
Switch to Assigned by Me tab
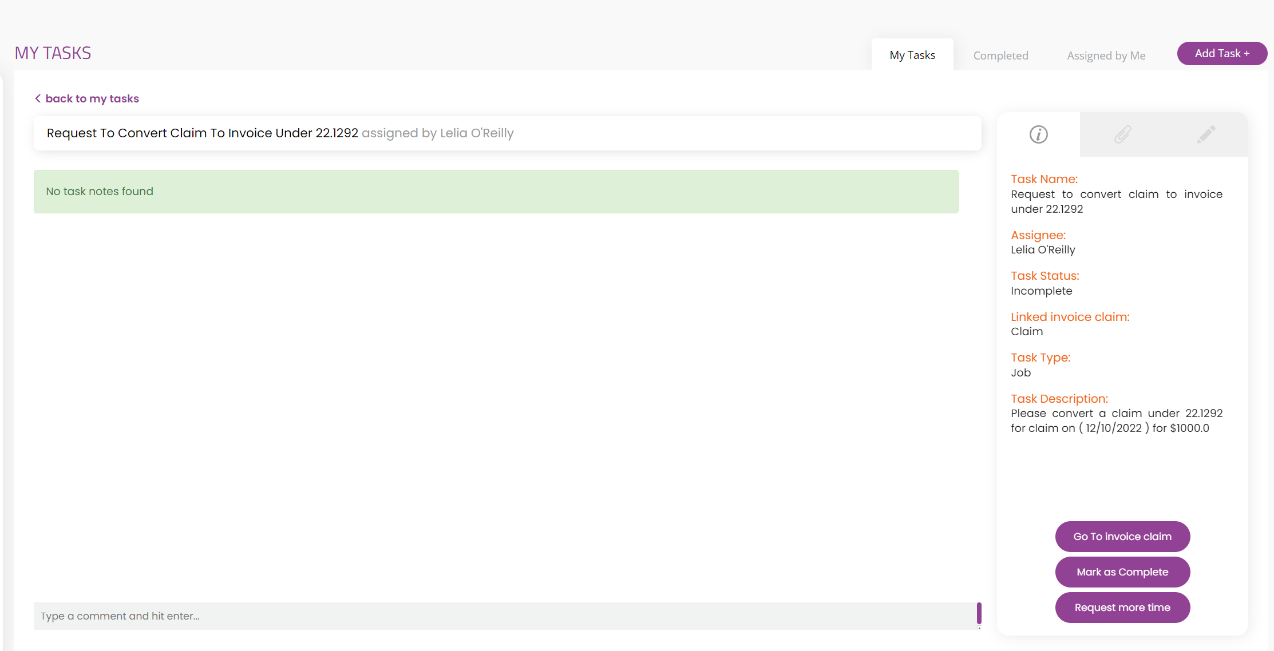coord(1106,55)
